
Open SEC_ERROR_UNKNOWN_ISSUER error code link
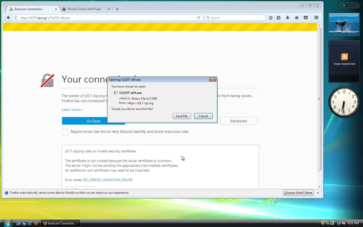click(108, 180)
